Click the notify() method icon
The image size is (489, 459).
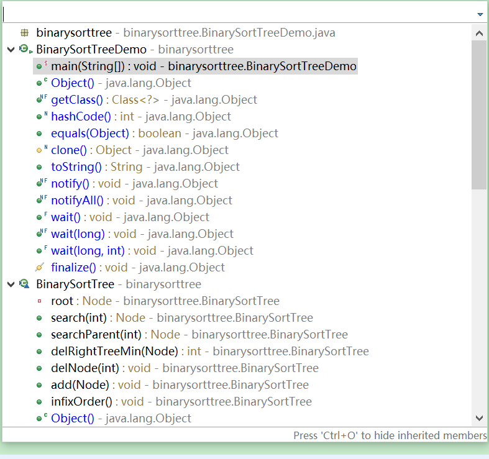(42, 183)
